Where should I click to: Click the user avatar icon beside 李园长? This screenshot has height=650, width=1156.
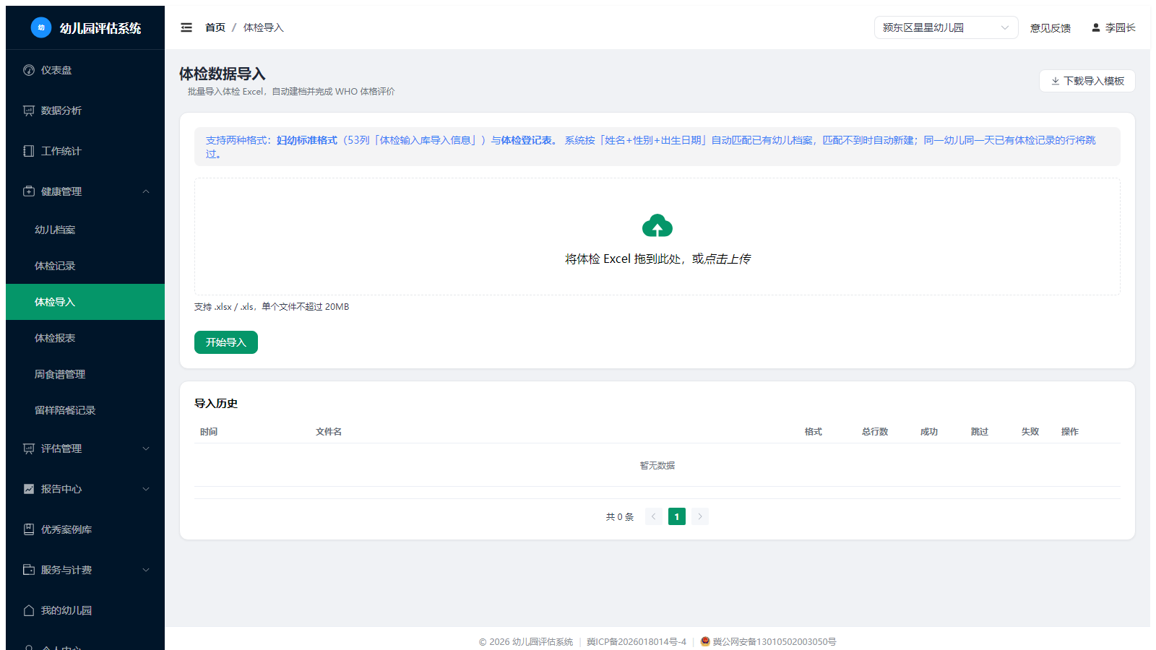click(x=1096, y=27)
